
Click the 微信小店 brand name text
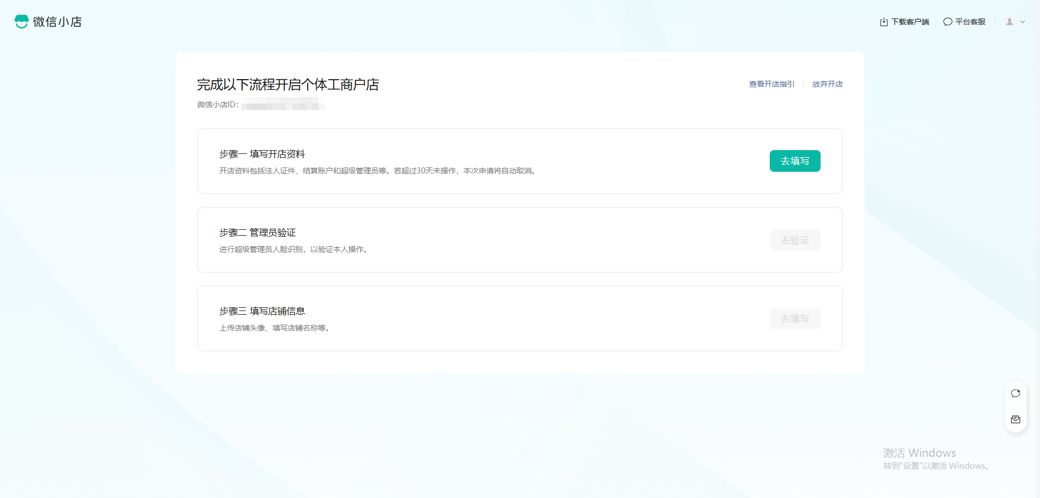57,22
